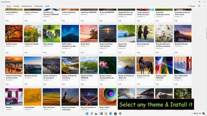Click the 'Bing Animals' title text
Image resolution: width=207 pixels, height=116 pixels.
[x=29, y=107]
